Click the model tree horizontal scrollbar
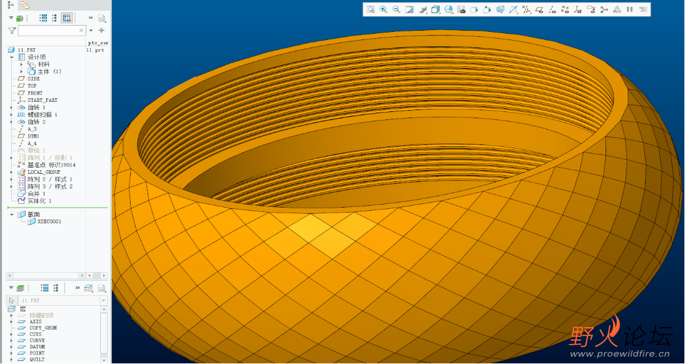Viewport: 685px width, 364px height. (46, 276)
